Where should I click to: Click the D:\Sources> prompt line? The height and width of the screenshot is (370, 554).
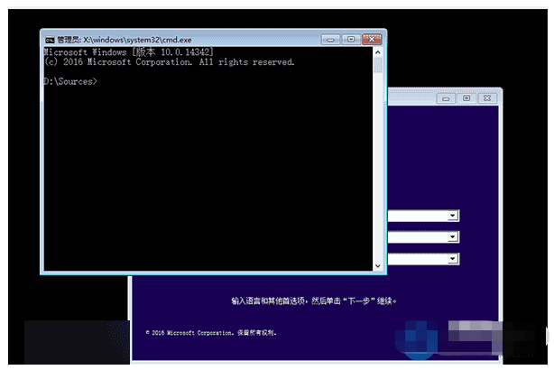70,81
